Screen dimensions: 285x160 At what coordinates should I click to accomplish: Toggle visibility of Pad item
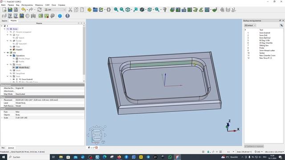tap(11, 35)
